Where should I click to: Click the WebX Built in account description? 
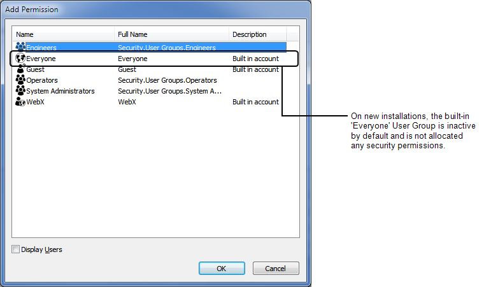[x=255, y=102]
